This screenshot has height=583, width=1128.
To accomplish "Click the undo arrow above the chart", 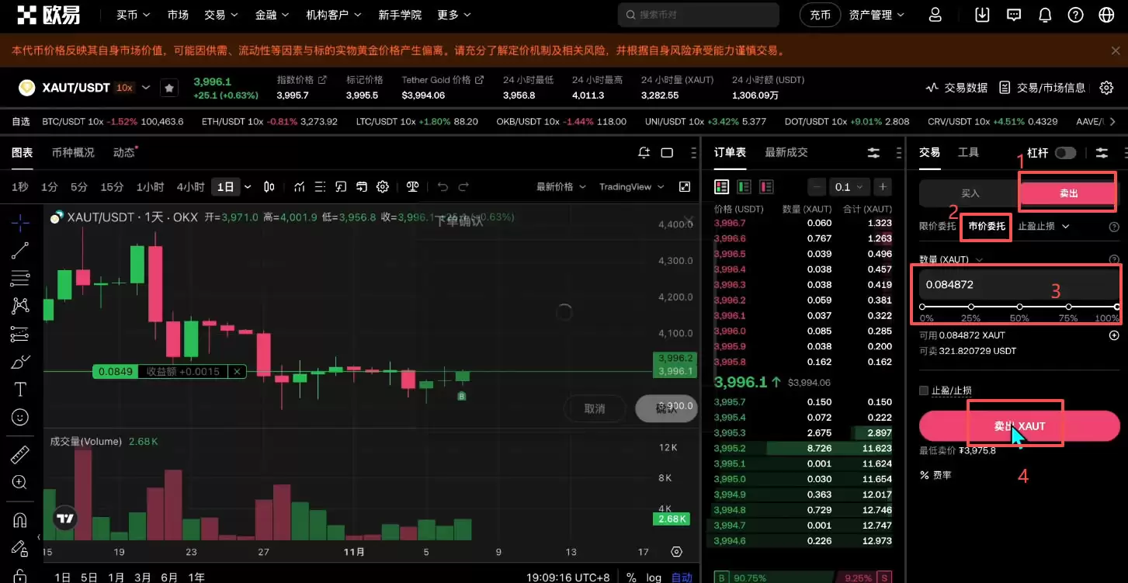I will (442, 186).
